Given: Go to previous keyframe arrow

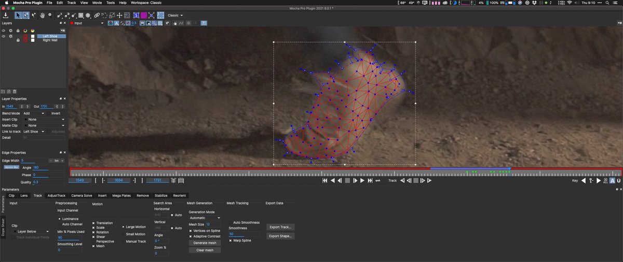Looking at the screenshot, I should tap(583, 181).
